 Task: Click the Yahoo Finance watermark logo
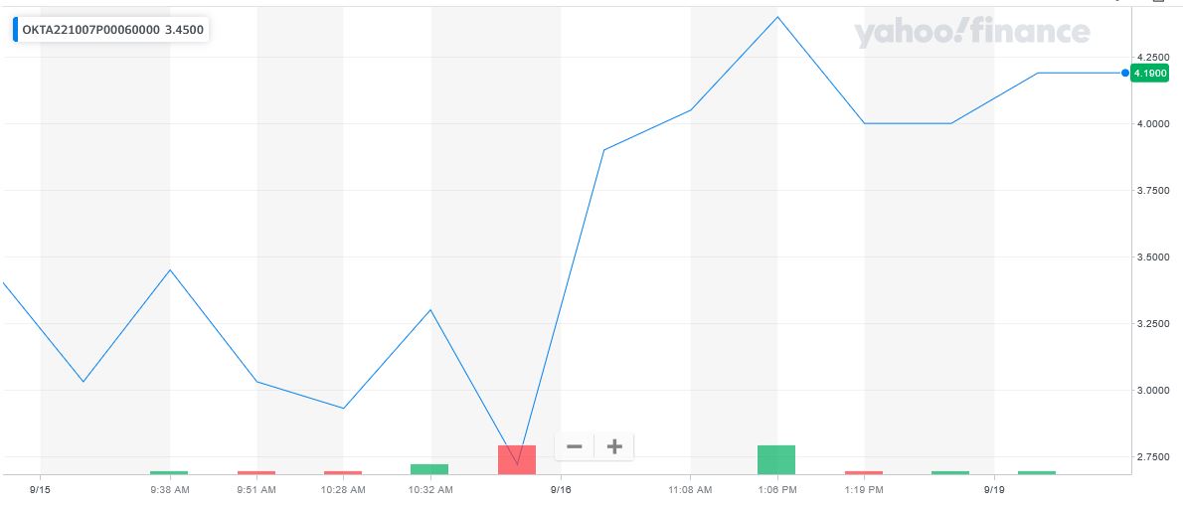pyautogui.click(x=971, y=34)
